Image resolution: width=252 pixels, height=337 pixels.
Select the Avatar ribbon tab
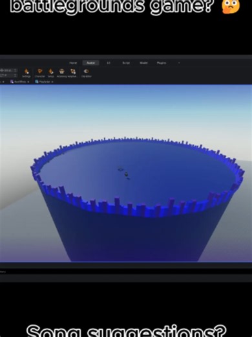click(90, 63)
